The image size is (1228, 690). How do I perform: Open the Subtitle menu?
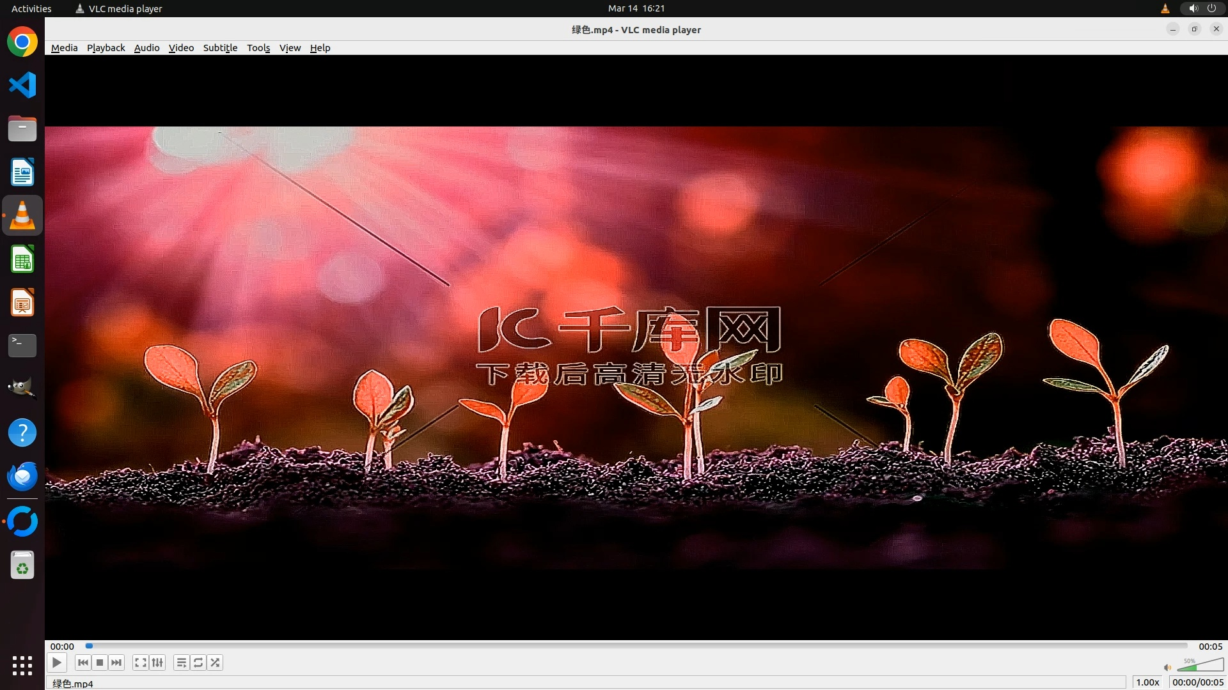point(220,48)
